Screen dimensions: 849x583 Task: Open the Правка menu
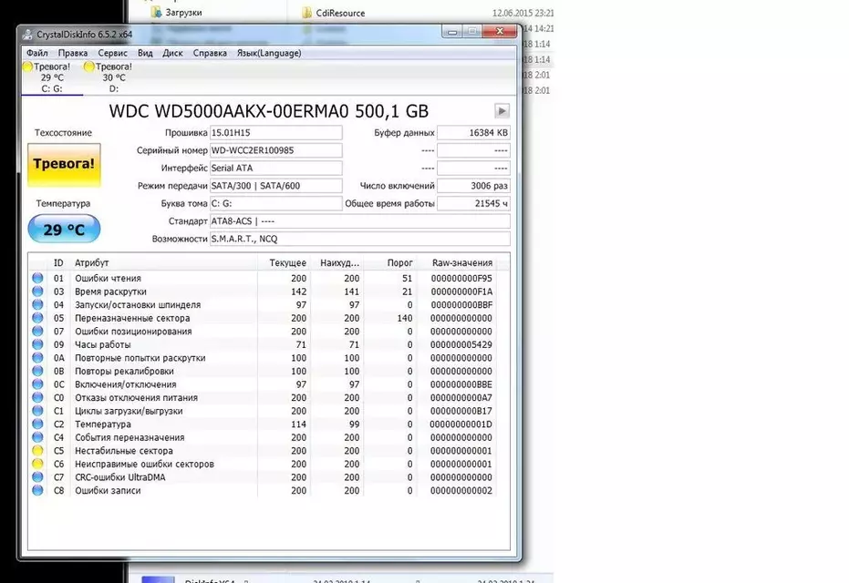click(x=73, y=53)
